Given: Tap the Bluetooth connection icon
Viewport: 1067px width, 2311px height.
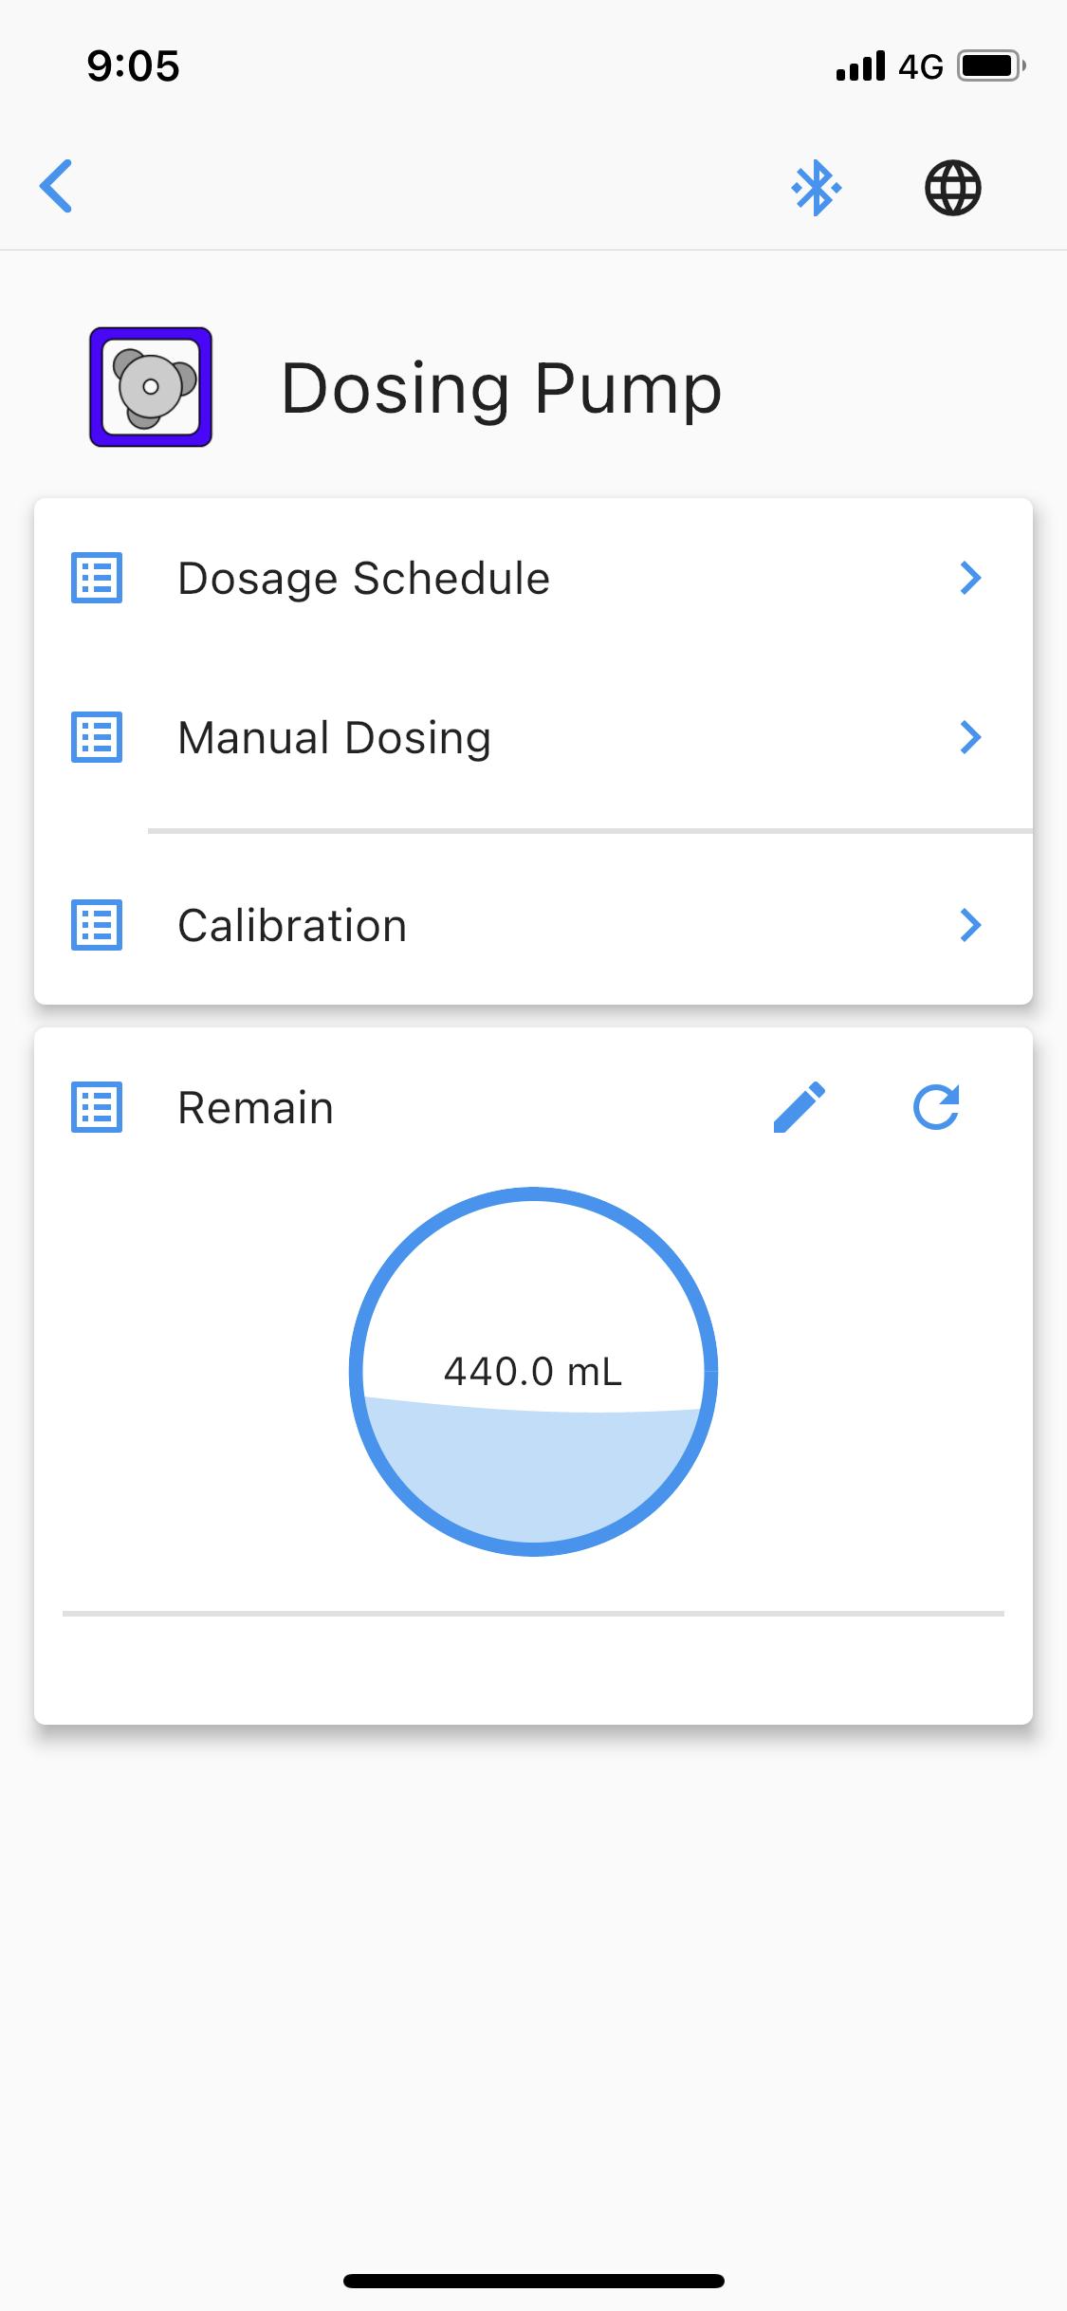Looking at the screenshot, I should click(x=817, y=188).
